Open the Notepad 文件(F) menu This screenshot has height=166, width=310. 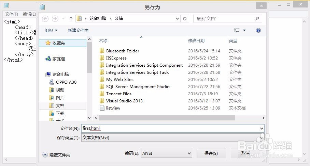[x=12, y=14]
